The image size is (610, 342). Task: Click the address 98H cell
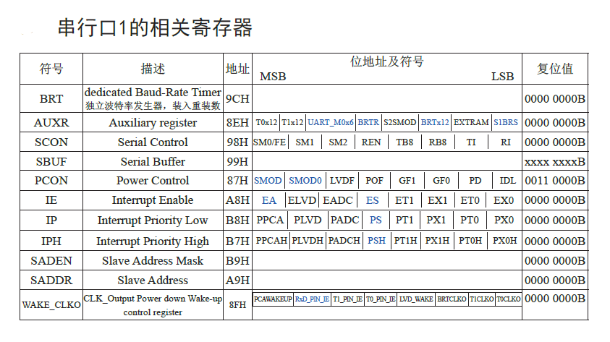pos(237,142)
